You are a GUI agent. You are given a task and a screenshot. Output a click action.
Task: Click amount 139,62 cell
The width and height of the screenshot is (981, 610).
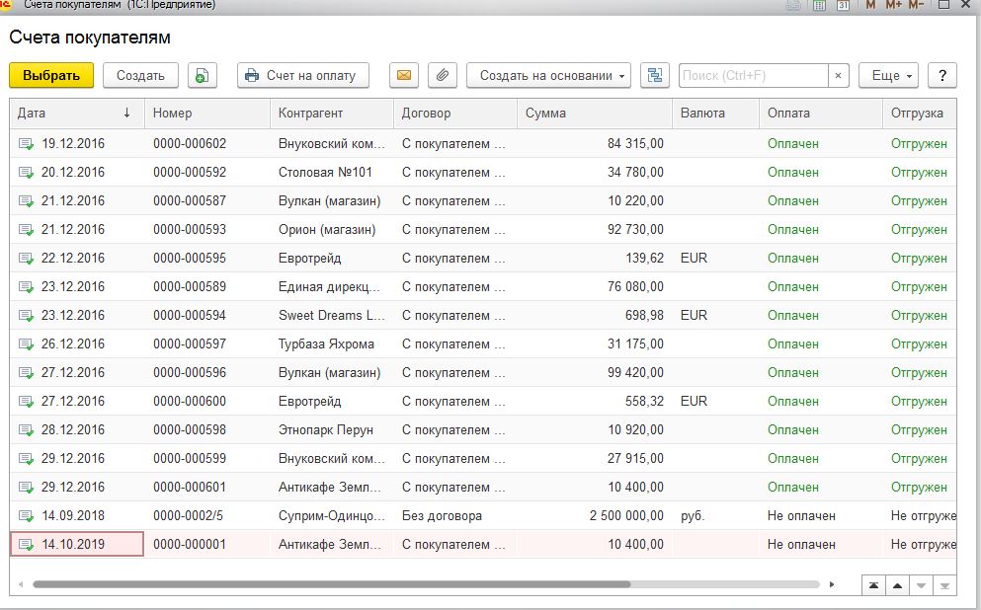click(x=595, y=259)
